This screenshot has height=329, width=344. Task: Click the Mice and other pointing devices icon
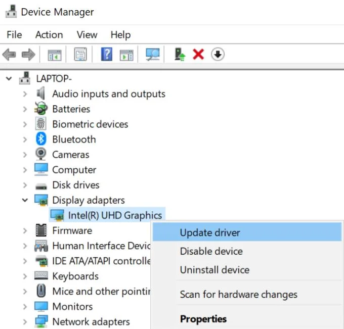point(41,291)
